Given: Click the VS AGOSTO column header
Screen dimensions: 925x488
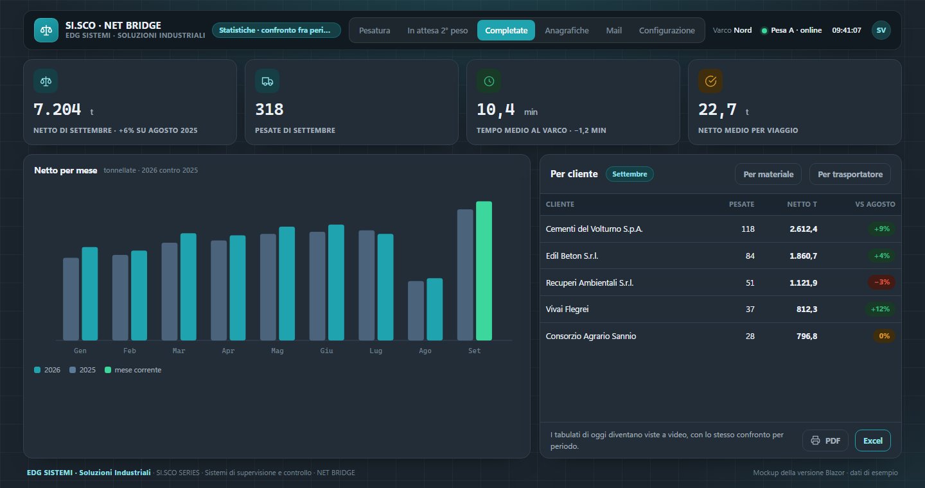Looking at the screenshot, I should (x=875, y=204).
